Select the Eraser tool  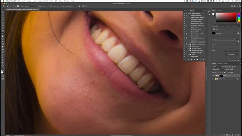click(3, 41)
